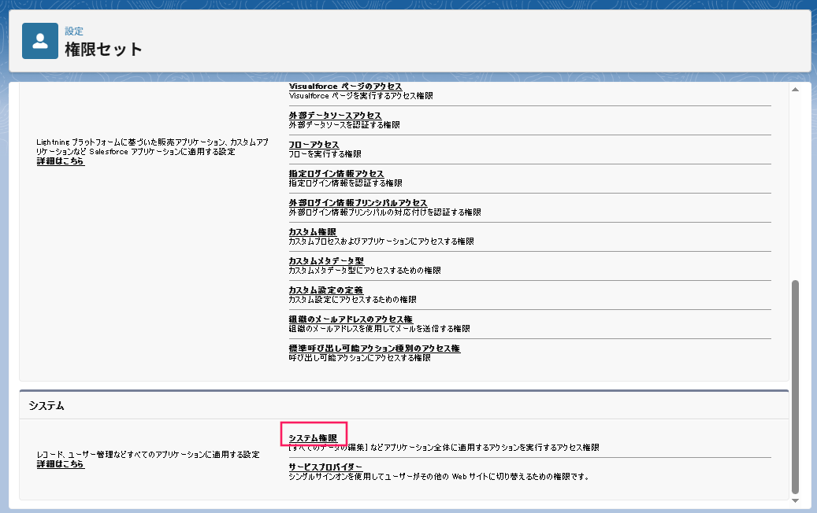Open 組織のメールアドレスのアクセス権 link
The image size is (817, 513).
(351, 319)
